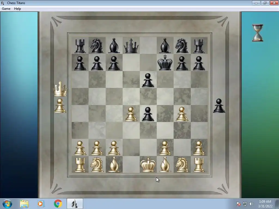
Task: Select the black bishop on c8
Action: pyautogui.click(x=114, y=46)
